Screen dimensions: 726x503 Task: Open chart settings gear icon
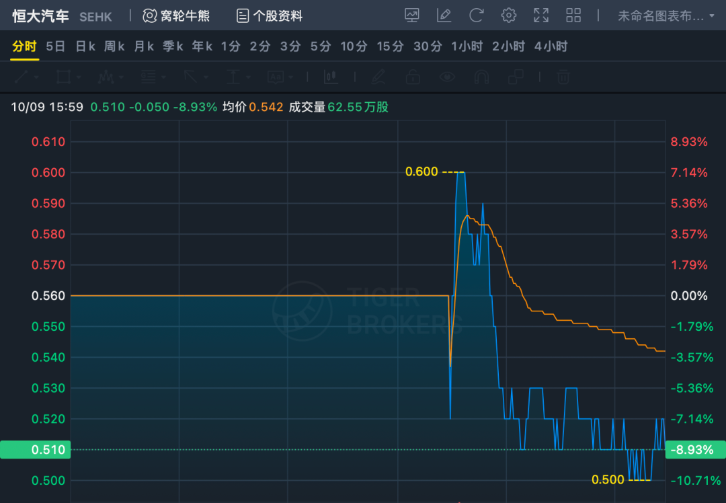(508, 15)
